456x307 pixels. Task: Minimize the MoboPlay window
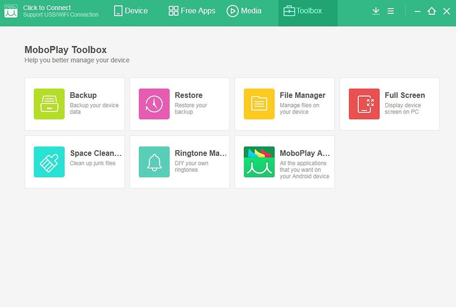tap(417, 11)
